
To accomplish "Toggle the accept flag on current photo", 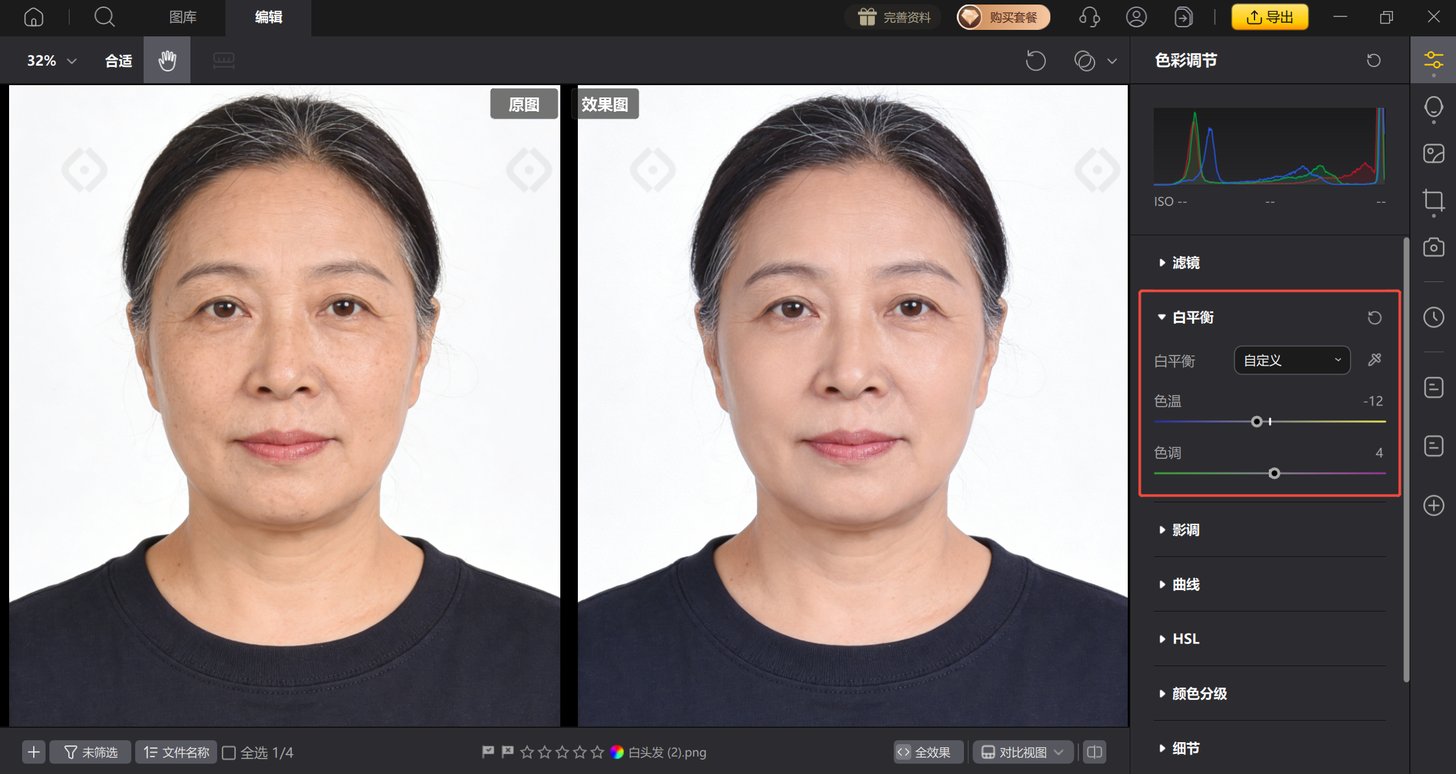I will click(x=487, y=752).
